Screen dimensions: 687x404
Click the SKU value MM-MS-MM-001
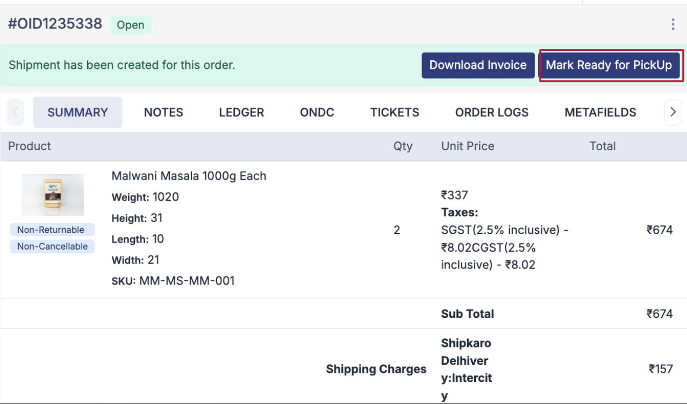pyautogui.click(x=187, y=280)
